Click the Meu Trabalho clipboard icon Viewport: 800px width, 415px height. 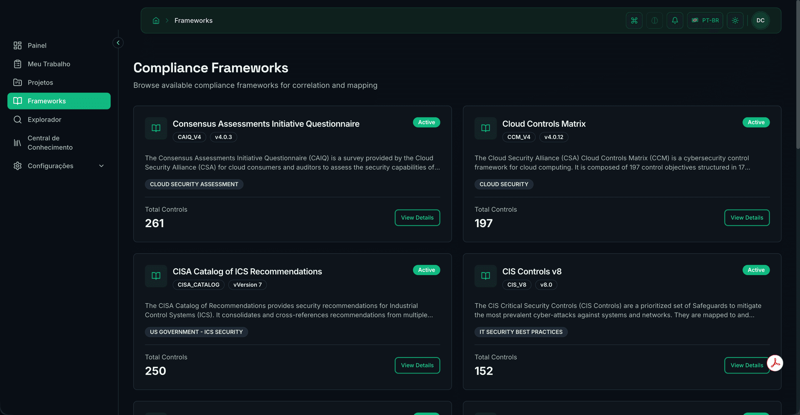[17, 64]
